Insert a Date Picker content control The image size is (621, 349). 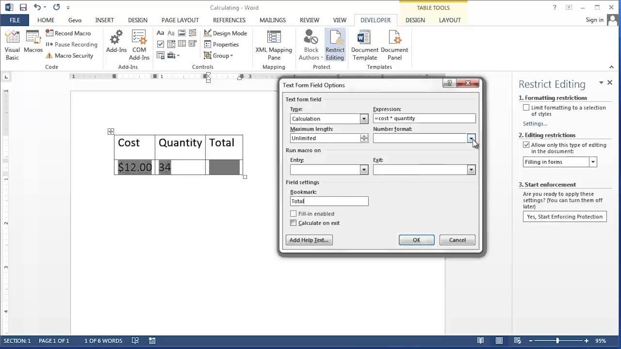[x=192, y=44]
